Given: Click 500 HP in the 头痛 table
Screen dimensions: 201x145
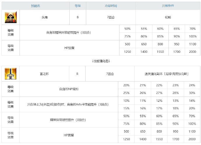Looking at the screenshot, I should [x=127, y=44].
